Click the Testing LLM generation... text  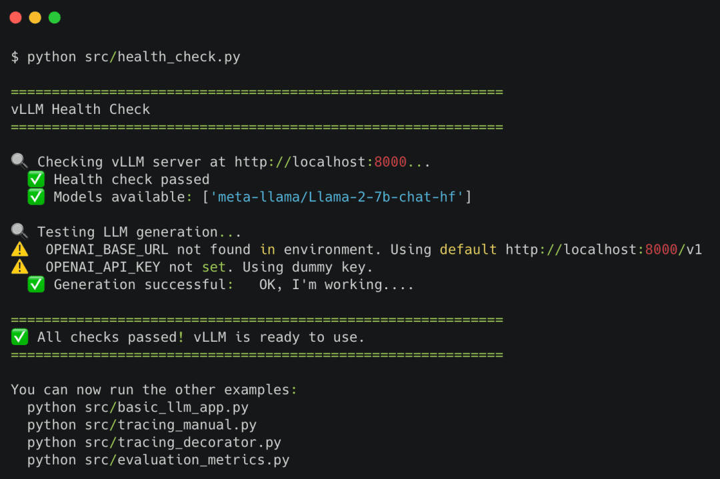(139, 232)
